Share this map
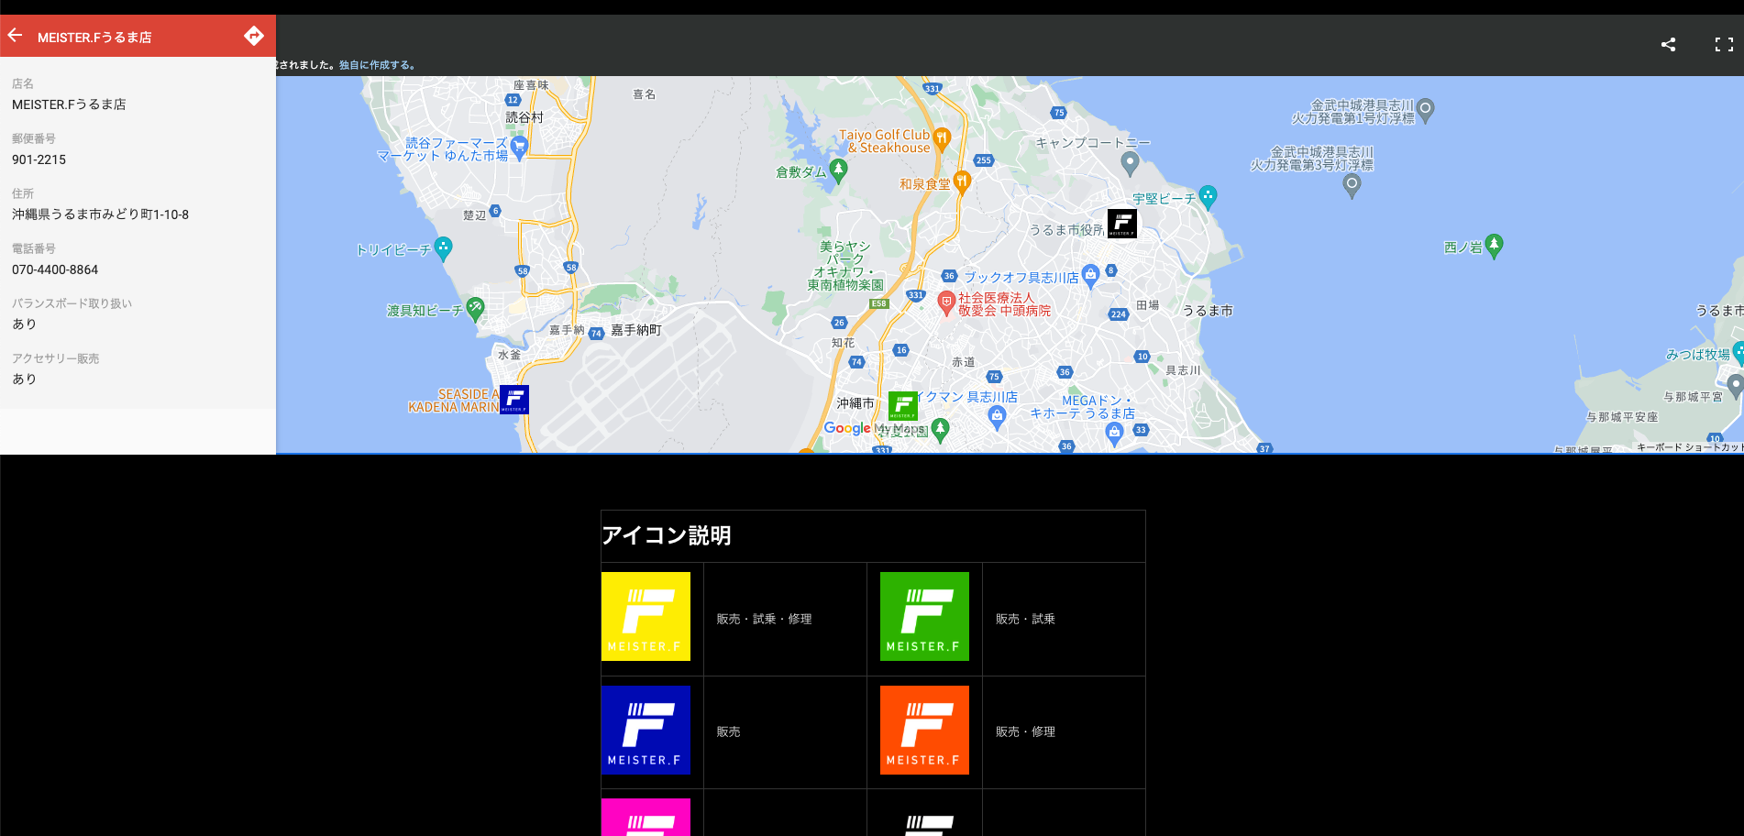This screenshot has width=1744, height=836. pyautogui.click(x=1668, y=44)
